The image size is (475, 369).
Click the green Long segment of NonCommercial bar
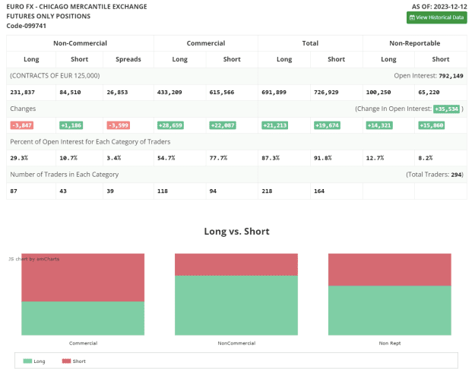click(236, 305)
